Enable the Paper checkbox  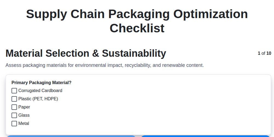click(14, 107)
